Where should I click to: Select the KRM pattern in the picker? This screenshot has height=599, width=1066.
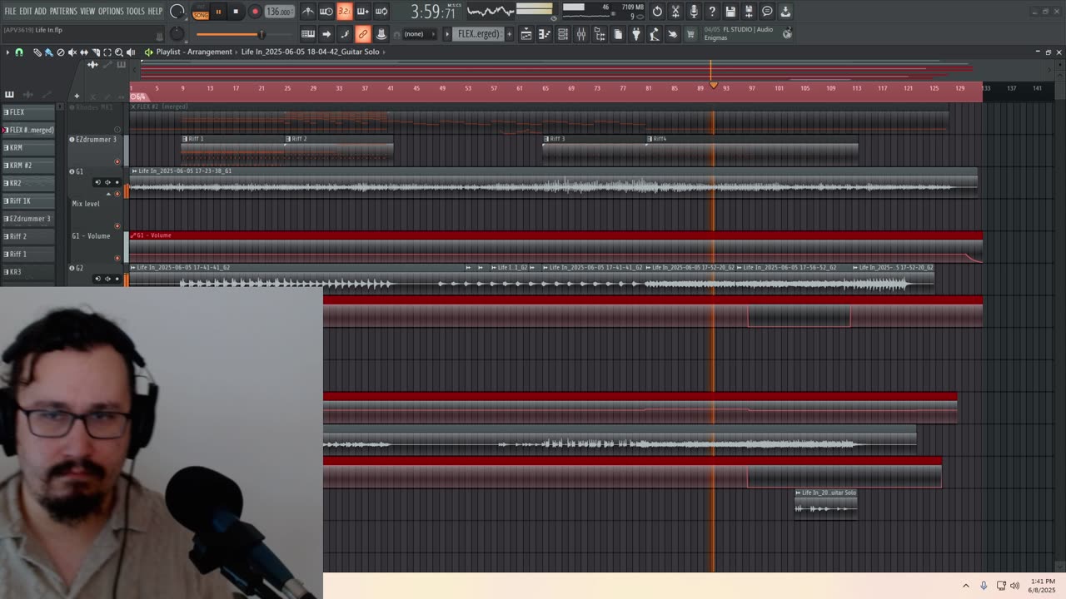click(x=28, y=147)
